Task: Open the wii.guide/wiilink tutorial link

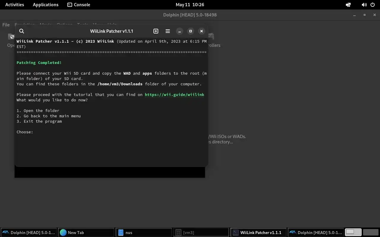Action: click(x=175, y=95)
